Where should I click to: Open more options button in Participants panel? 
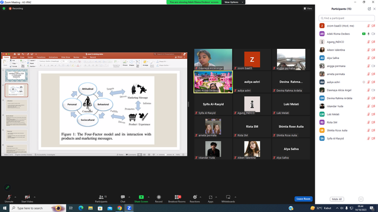point(361,199)
